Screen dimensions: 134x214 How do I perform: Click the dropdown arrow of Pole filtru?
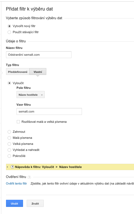point(42,95)
